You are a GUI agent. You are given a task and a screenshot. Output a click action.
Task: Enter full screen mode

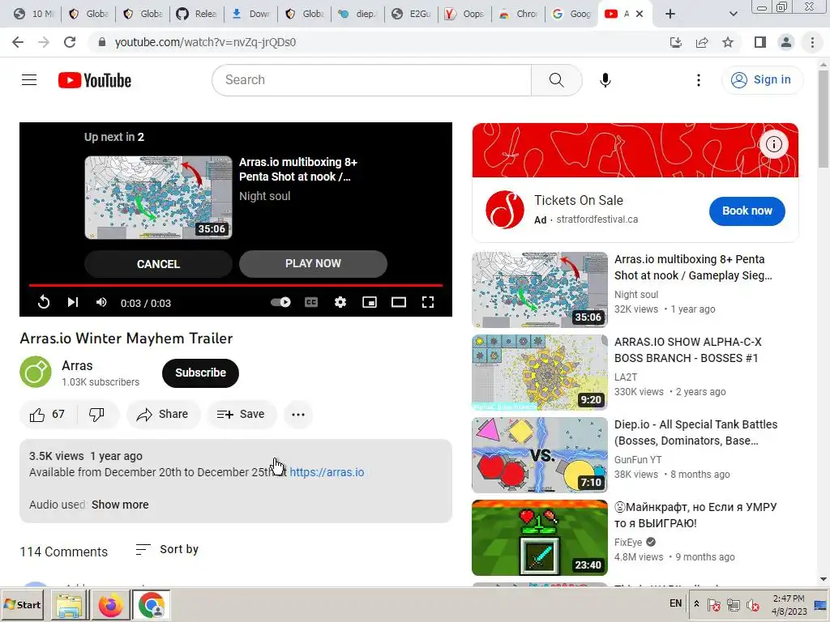[x=428, y=302]
